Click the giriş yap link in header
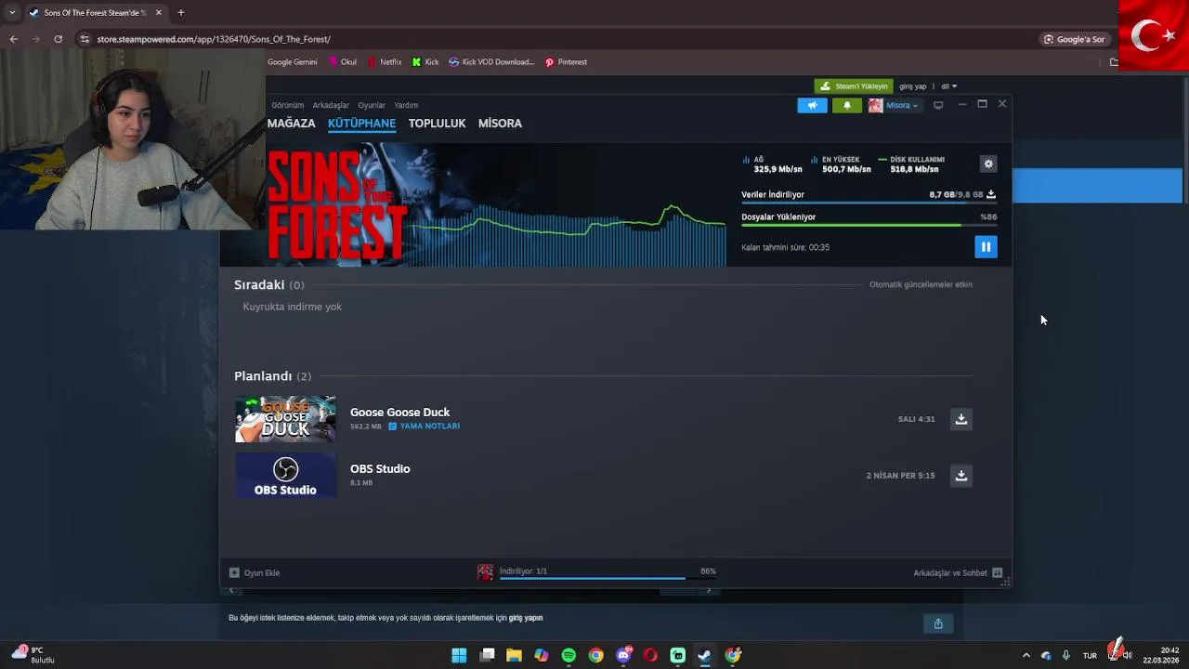Screen dimensions: 1189x669 [x=913, y=86]
